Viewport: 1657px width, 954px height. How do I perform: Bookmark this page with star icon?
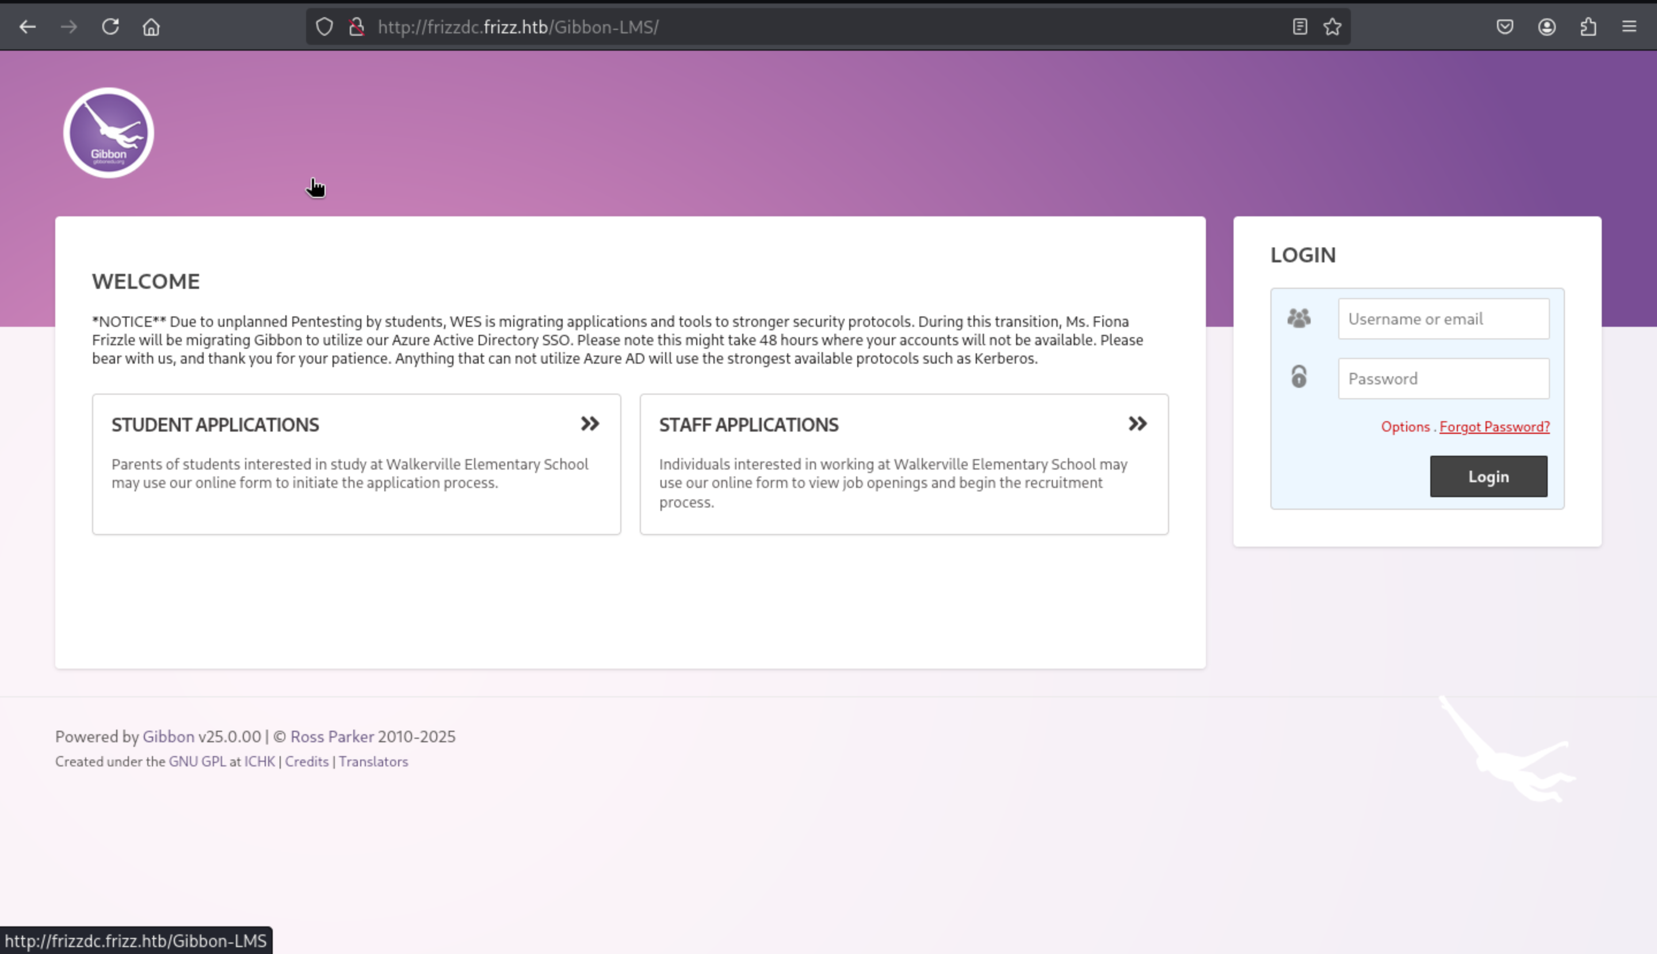[1332, 27]
